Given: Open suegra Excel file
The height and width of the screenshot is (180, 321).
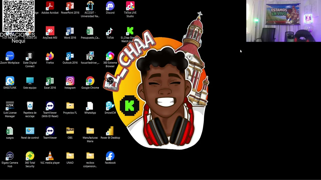Looking at the screenshot, I should (x=10, y=133).
